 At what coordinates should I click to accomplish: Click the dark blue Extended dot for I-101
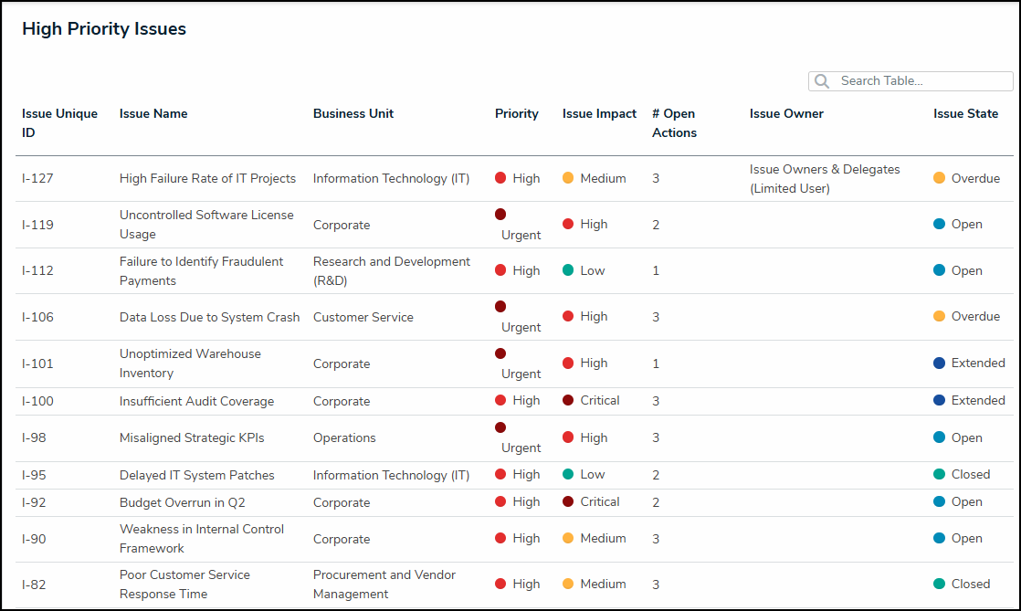click(939, 363)
